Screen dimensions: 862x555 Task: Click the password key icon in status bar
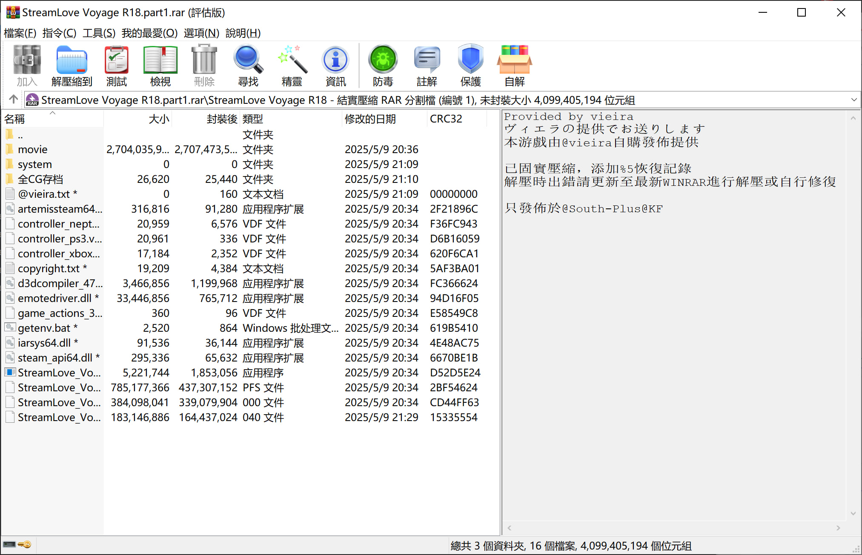(25, 544)
